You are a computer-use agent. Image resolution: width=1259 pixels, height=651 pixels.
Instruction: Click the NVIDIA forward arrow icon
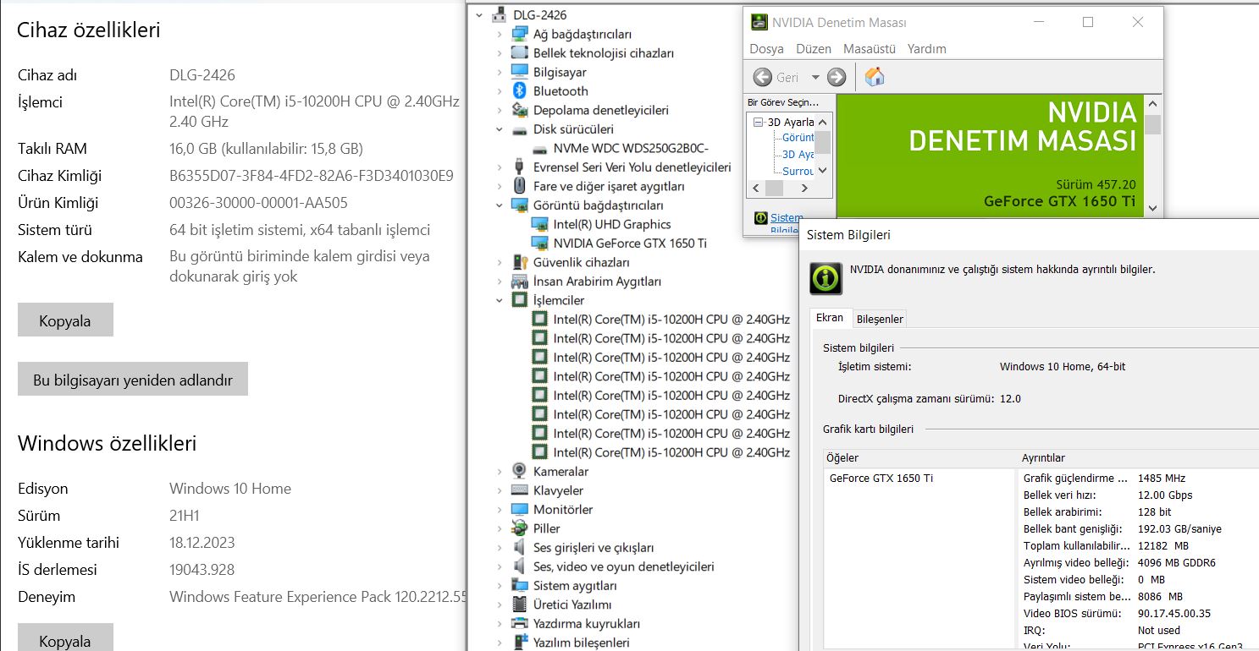837,77
